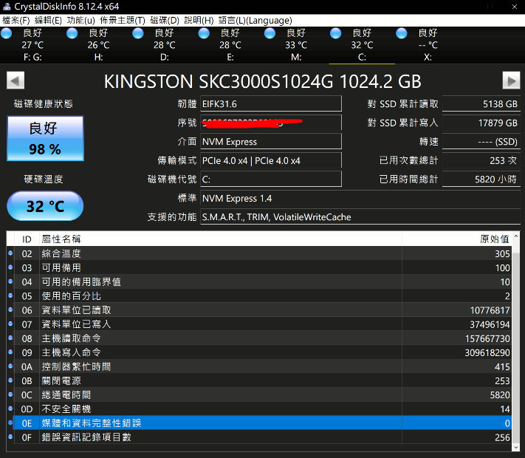Click the 32 °C temperature button
Image resolution: width=525 pixels, height=458 pixels.
(45, 205)
